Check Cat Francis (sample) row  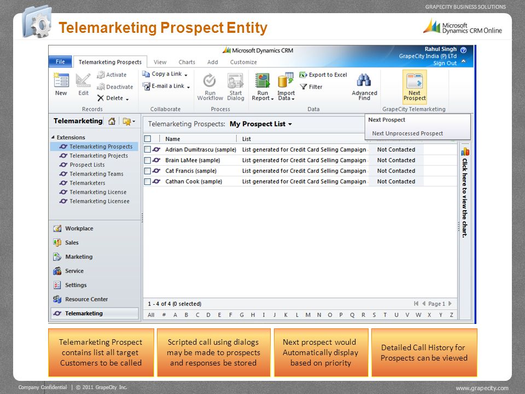point(147,171)
